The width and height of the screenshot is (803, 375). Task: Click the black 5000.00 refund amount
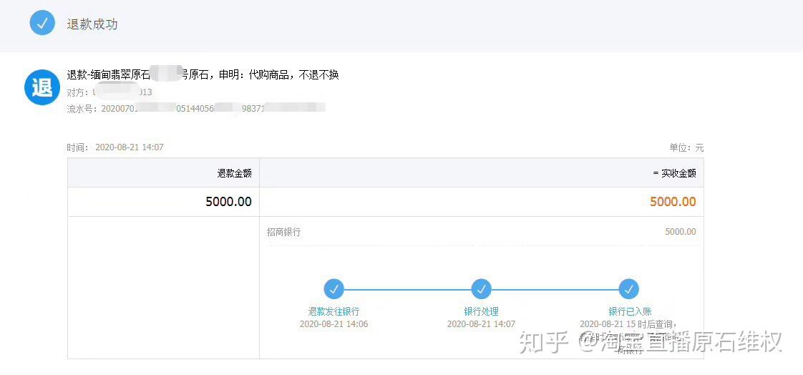[x=228, y=202]
